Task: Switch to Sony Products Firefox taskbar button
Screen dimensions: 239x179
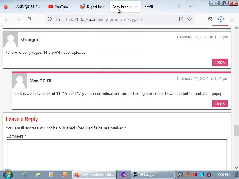Action: pos(94,175)
